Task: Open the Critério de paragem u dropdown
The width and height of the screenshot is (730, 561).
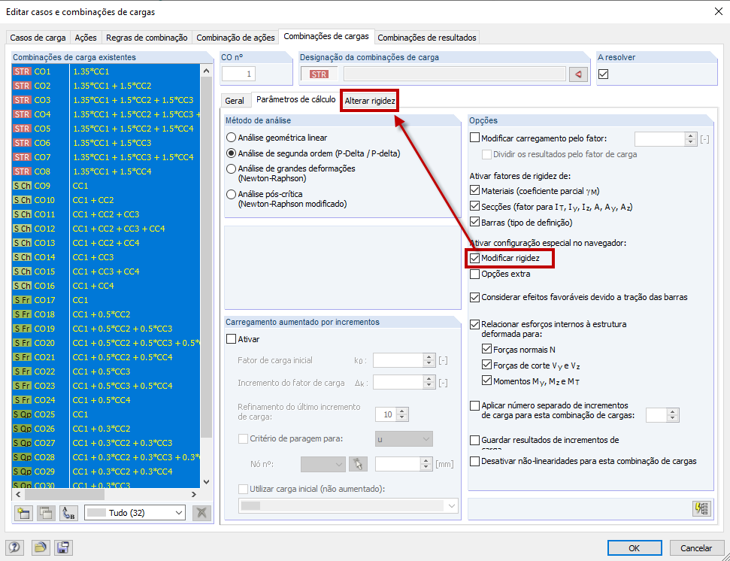Action: [404, 439]
